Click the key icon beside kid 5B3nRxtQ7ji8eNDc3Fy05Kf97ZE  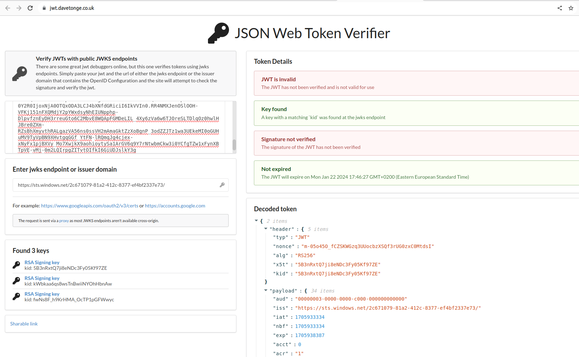(x=16, y=265)
